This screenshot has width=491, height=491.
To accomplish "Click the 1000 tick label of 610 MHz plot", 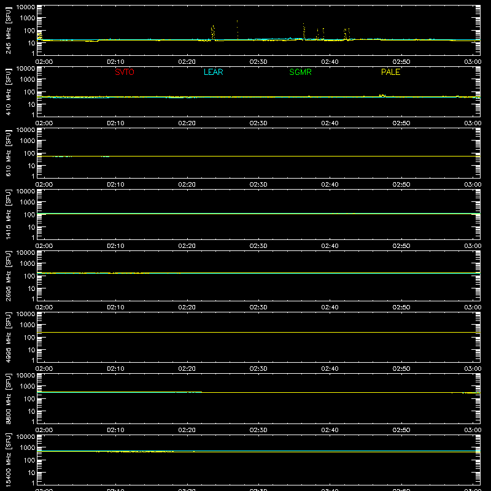I will [28, 141].
